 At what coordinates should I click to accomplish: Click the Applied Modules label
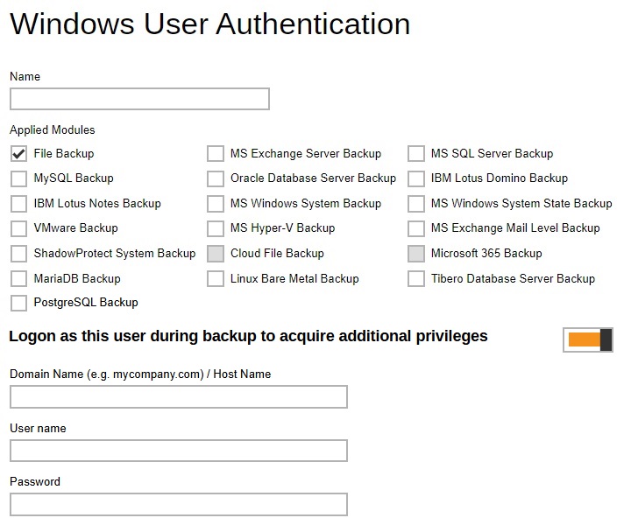(53, 130)
